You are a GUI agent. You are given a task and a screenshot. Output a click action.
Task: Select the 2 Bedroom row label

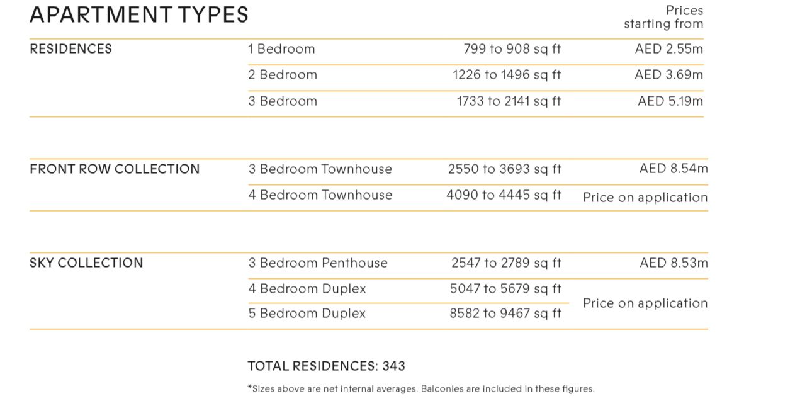click(283, 75)
